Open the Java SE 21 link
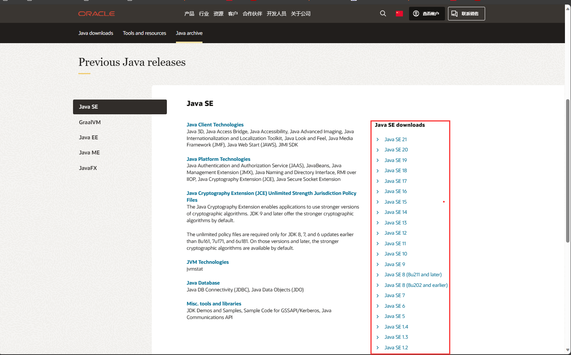Screen dimensions: 571x355 [395, 139]
